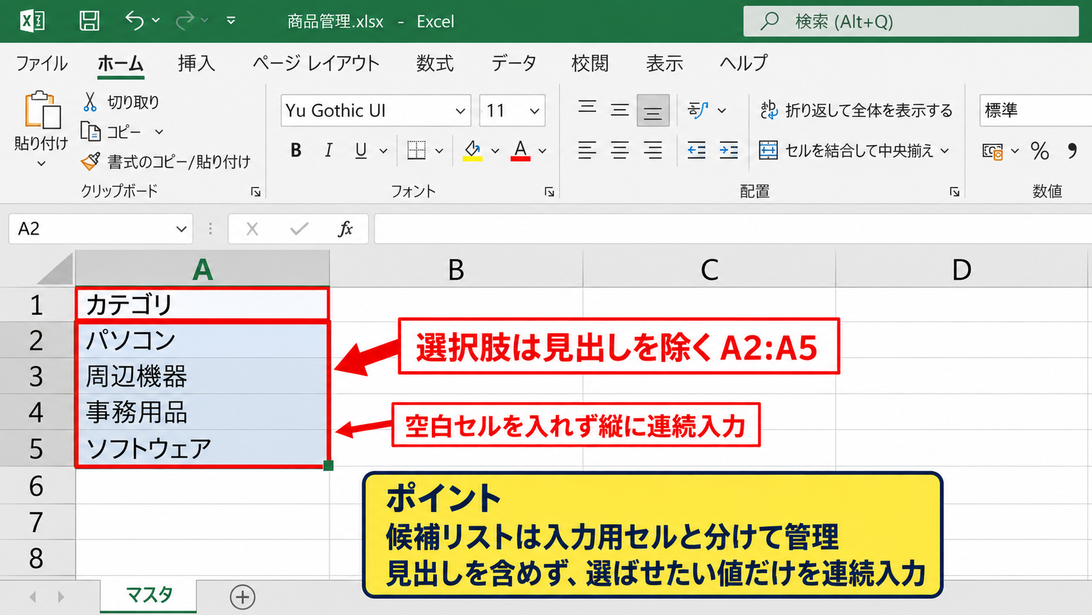The image size is (1092, 615).
Task: Expand セルを結合して中央揃え dropdown arrow
Action: point(944,151)
